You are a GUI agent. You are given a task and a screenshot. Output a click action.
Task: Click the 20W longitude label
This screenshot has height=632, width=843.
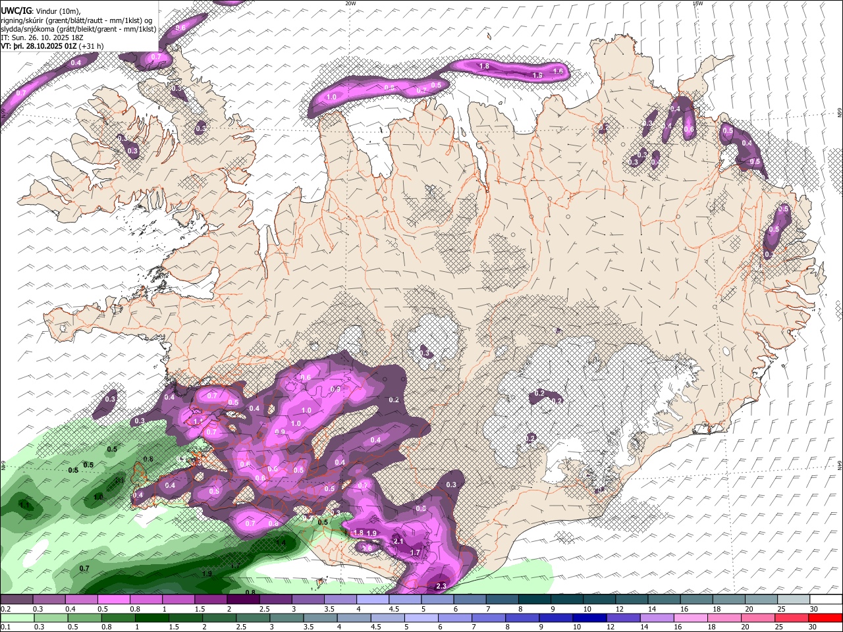[x=350, y=3]
